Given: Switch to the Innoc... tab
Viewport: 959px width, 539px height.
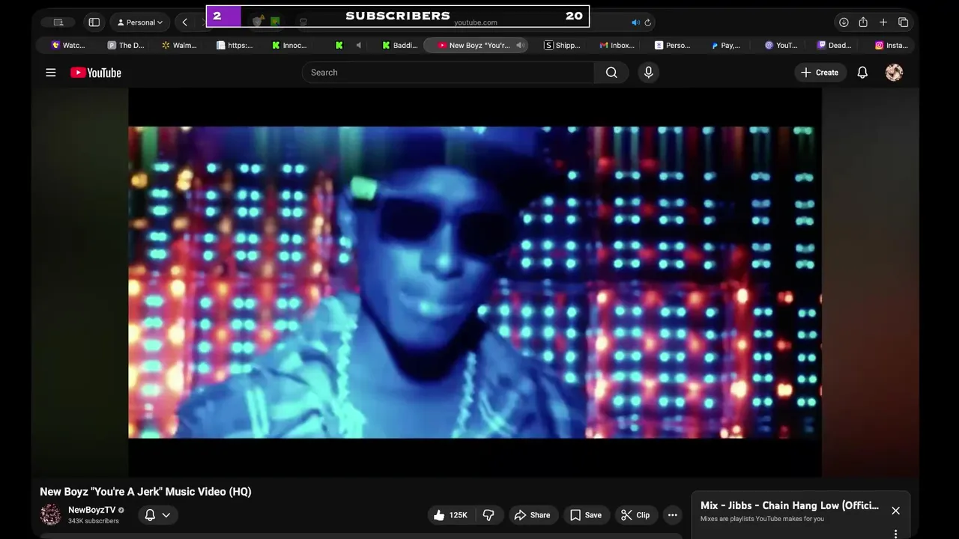Looking at the screenshot, I should [290, 45].
